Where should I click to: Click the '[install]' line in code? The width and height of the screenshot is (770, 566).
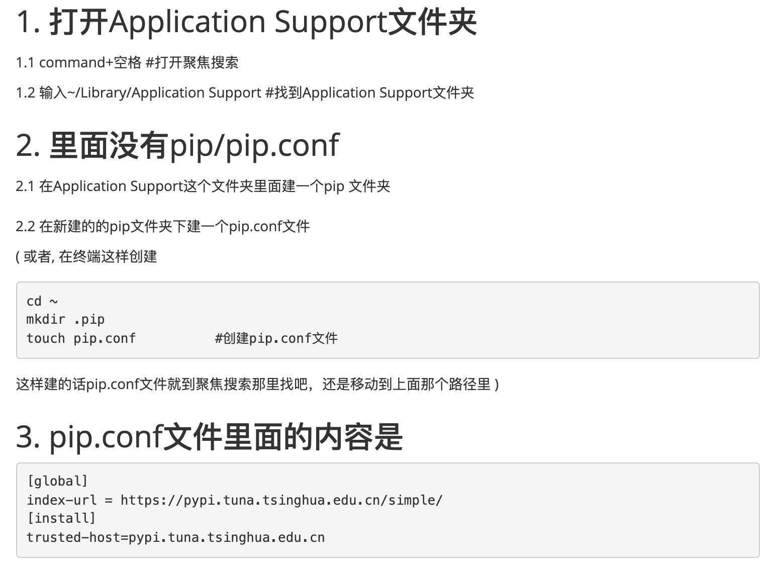pos(61,518)
